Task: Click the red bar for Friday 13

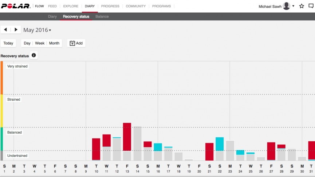Action: pos(127,137)
